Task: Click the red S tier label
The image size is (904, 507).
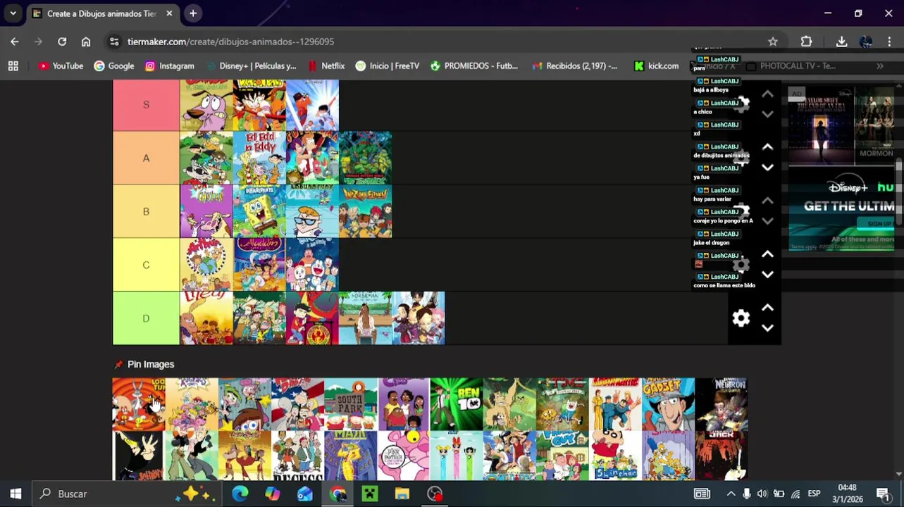Action: pos(146,104)
